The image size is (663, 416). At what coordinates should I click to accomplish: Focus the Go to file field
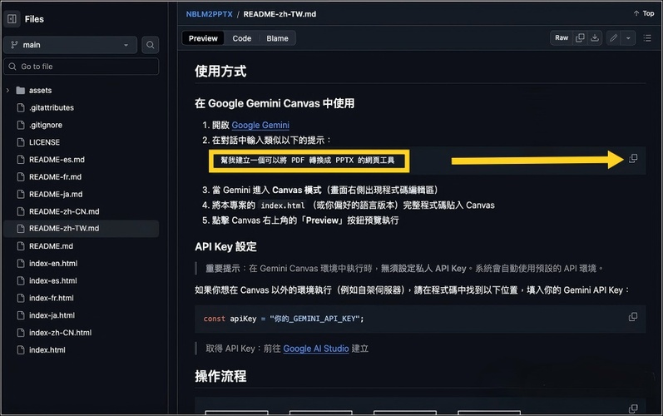point(82,67)
